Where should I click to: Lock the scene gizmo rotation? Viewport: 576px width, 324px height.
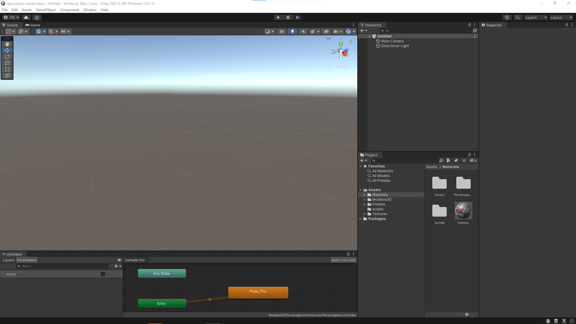click(350, 42)
